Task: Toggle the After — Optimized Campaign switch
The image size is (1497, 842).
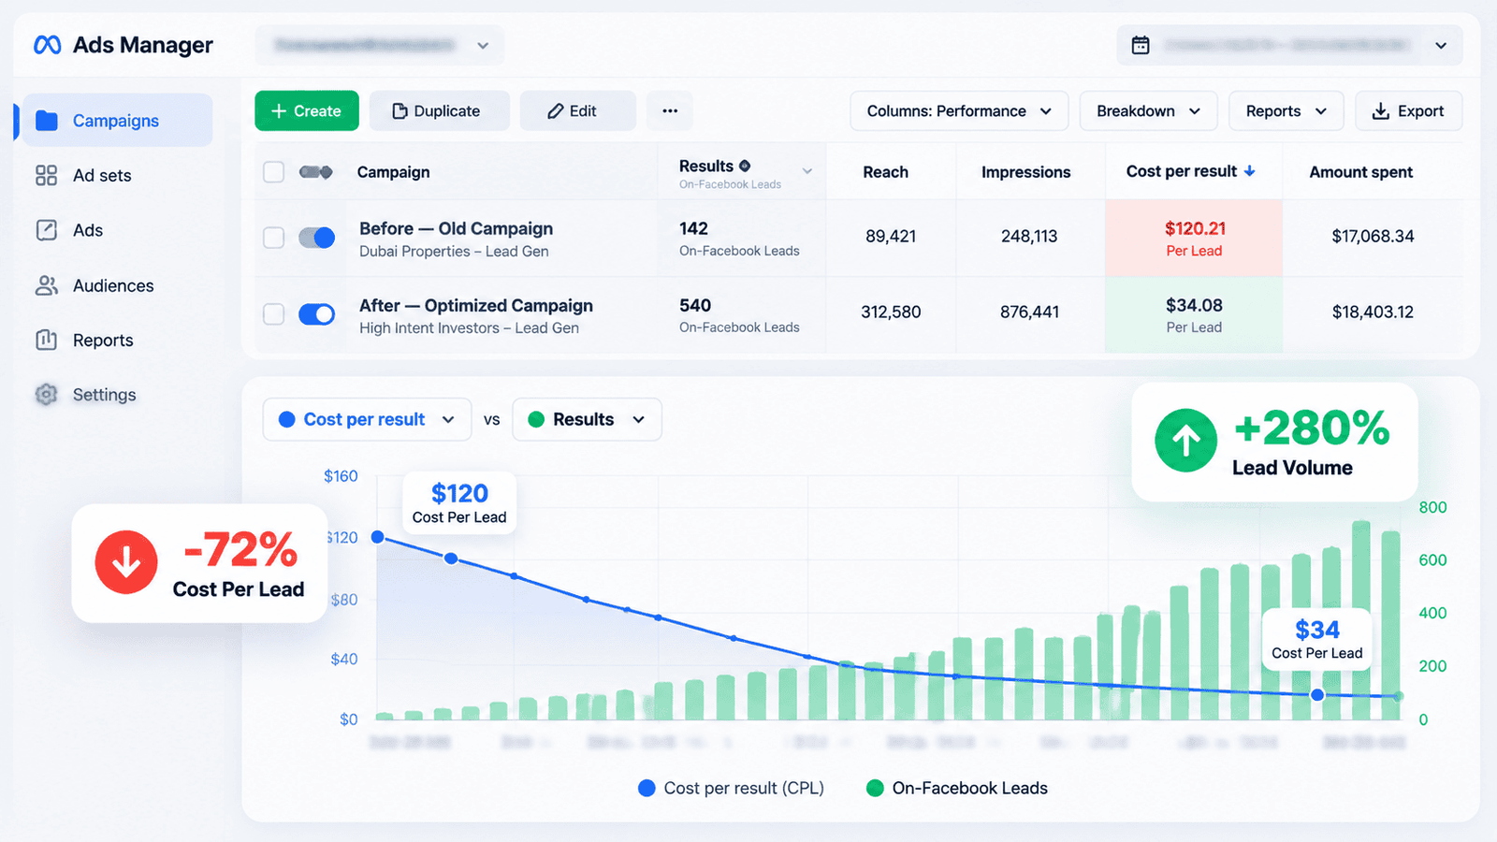Action: pos(316,314)
